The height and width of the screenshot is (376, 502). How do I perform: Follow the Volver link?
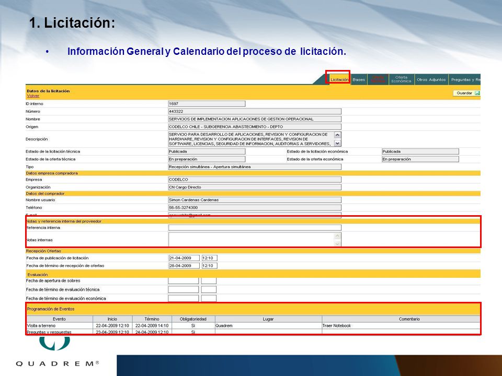pos(33,96)
